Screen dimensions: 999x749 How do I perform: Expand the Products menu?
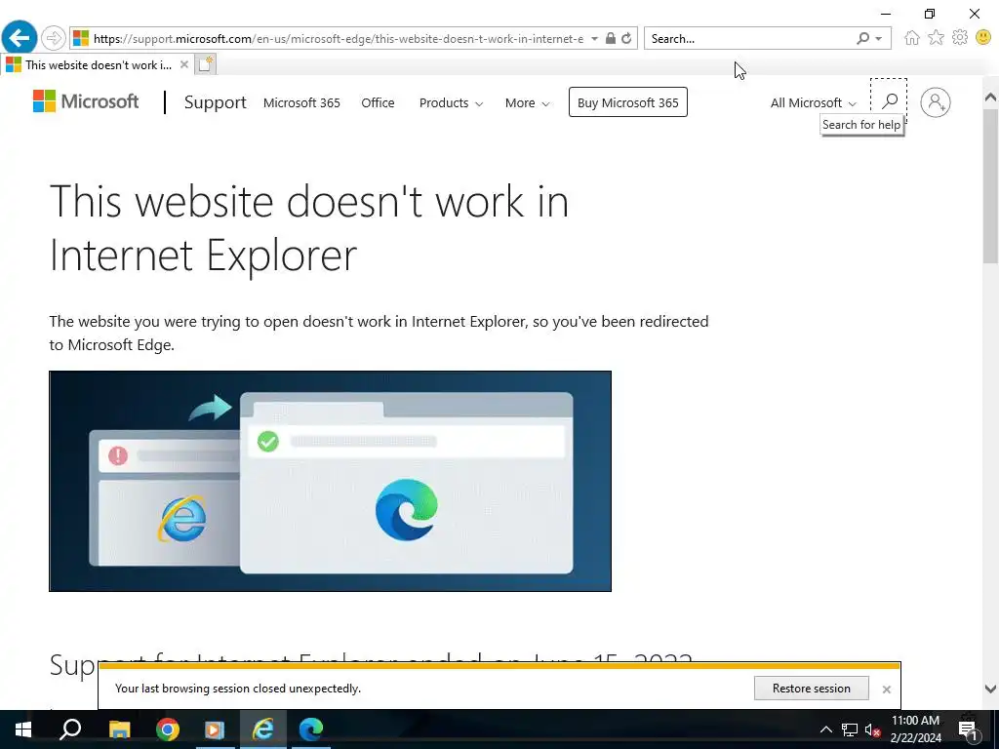(x=451, y=102)
